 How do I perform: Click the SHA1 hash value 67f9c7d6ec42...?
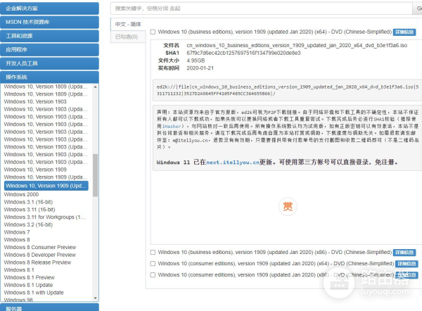pos(243,53)
